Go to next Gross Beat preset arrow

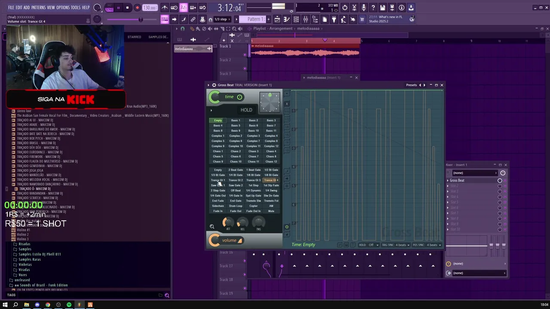[424, 85]
